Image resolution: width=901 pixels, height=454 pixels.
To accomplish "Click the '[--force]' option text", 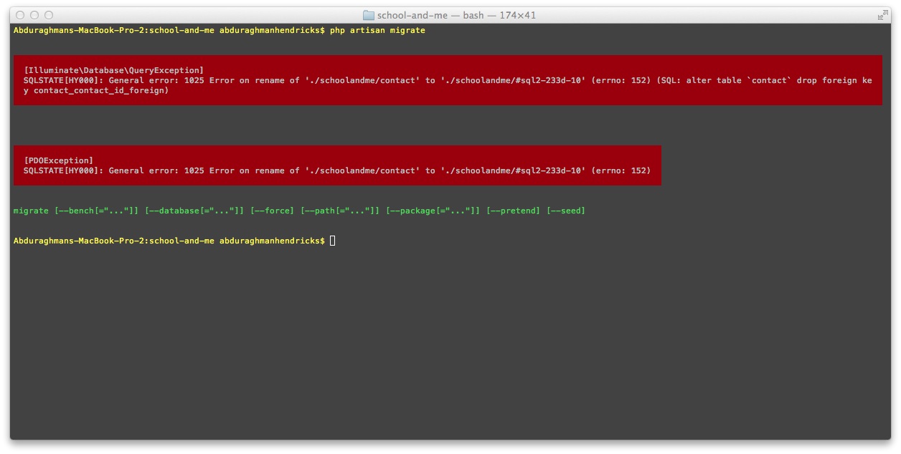I will (x=273, y=211).
